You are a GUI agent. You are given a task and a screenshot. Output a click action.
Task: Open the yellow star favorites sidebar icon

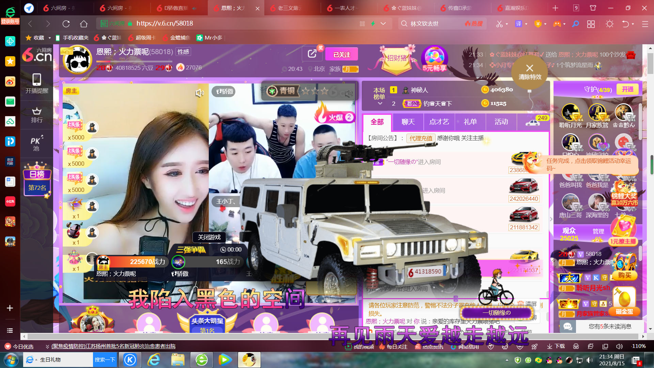(x=10, y=61)
